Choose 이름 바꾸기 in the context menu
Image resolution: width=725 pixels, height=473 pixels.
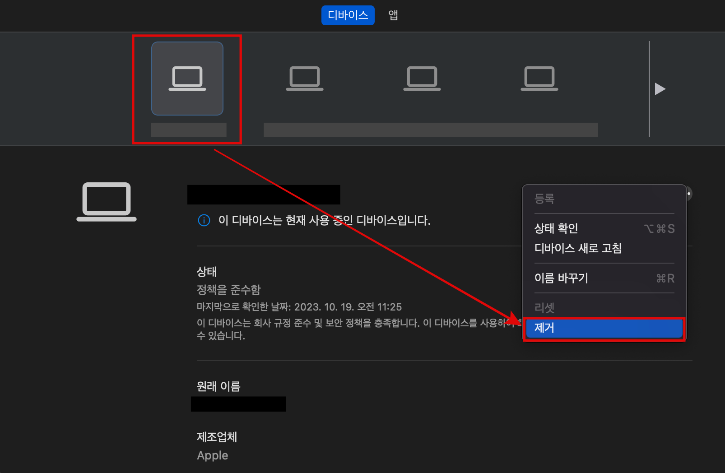tap(561, 278)
